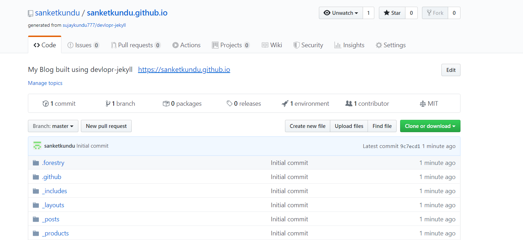Open the repository Settings tab
Image resolution: width=523 pixels, height=240 pixels.
[391, 45]
